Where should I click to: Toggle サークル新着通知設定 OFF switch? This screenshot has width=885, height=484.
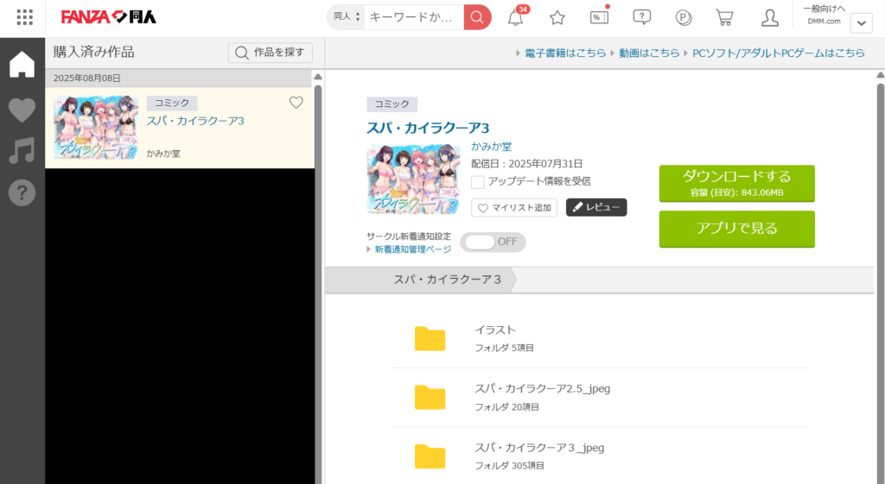click(x=493, y=242)
